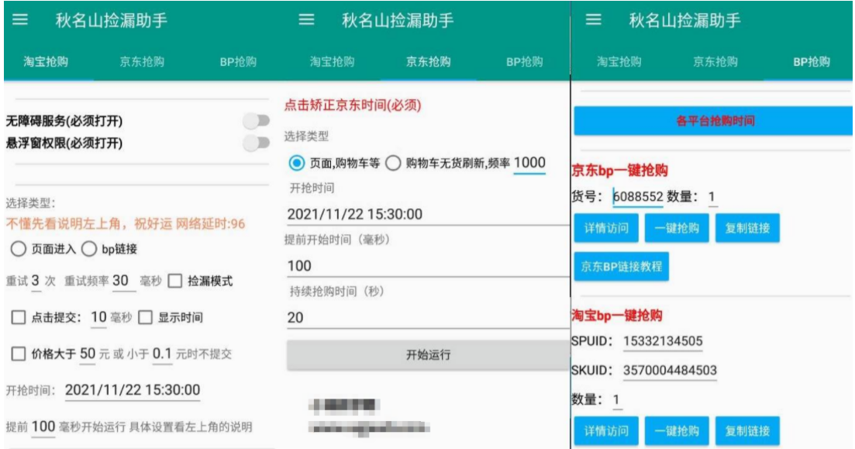Tick the 捡漏模式 checkbox
Screen dimensions: 855x449
[x=175, y=281]
